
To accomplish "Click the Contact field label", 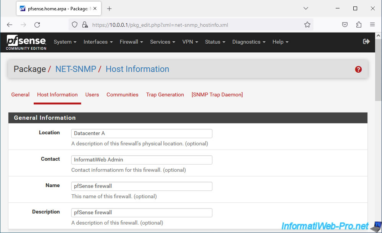I will click(x=50, y=159).
